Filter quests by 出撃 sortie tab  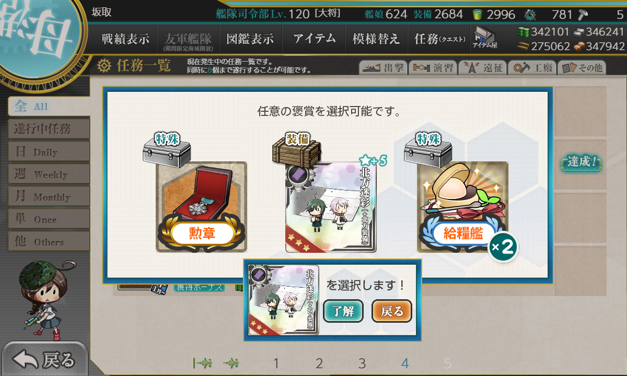[x=382, y=68]
